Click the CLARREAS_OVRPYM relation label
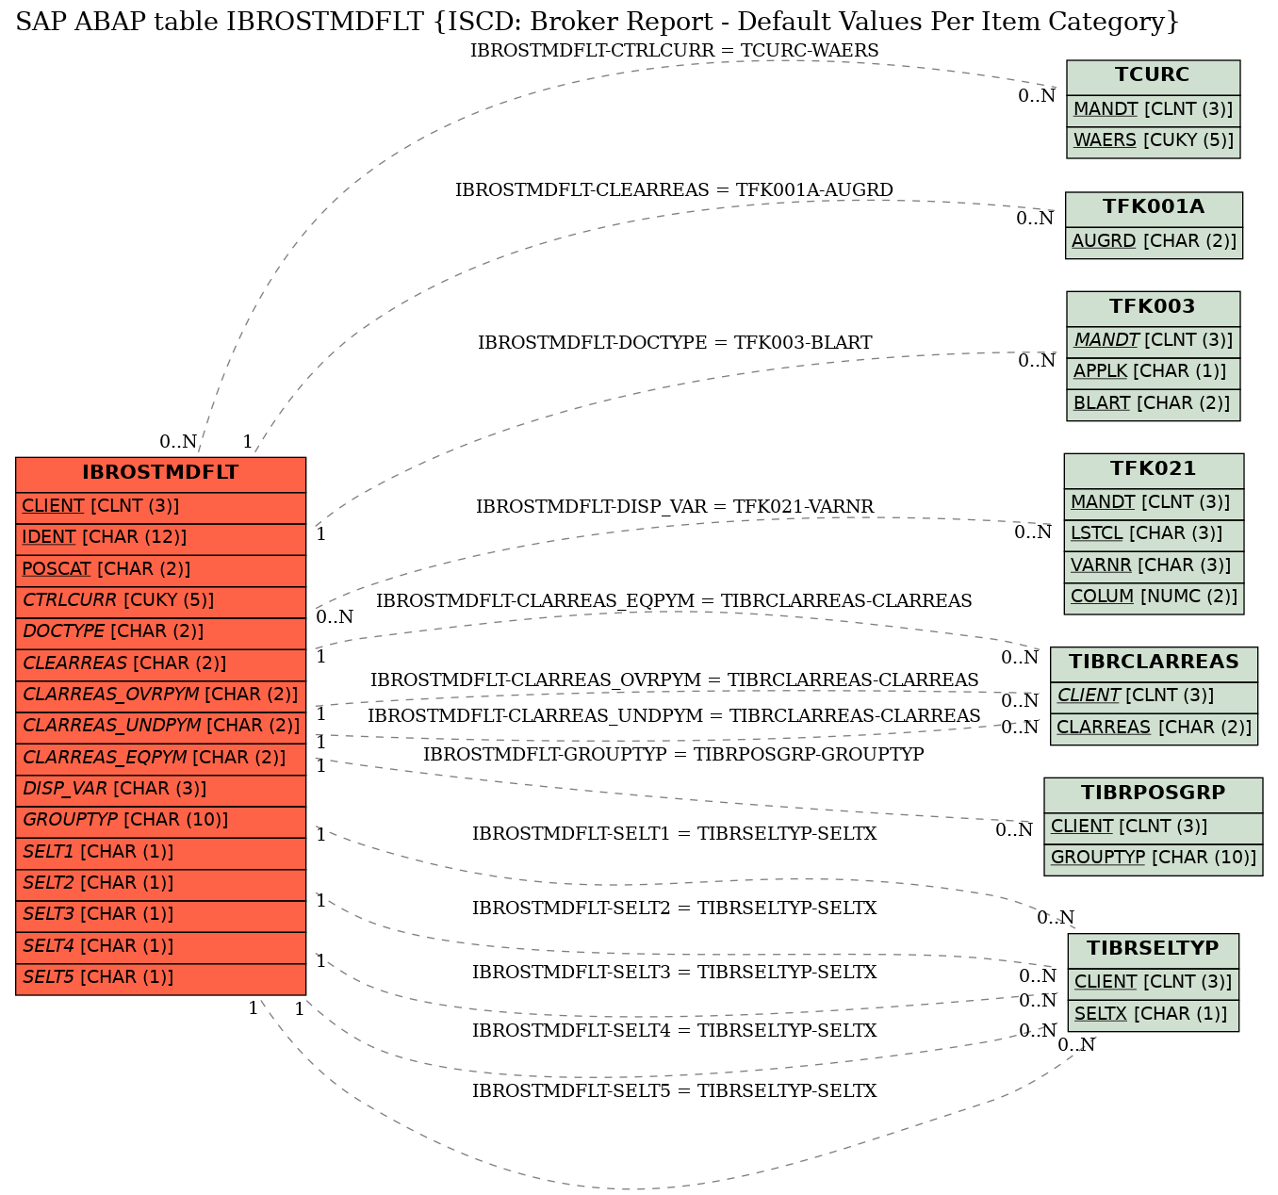 (674, 680)
